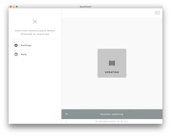The image size is (171, 136).
Task: Close the SoundTouch window with the red button
Action: pyautogui.click(x=11, y=7)
